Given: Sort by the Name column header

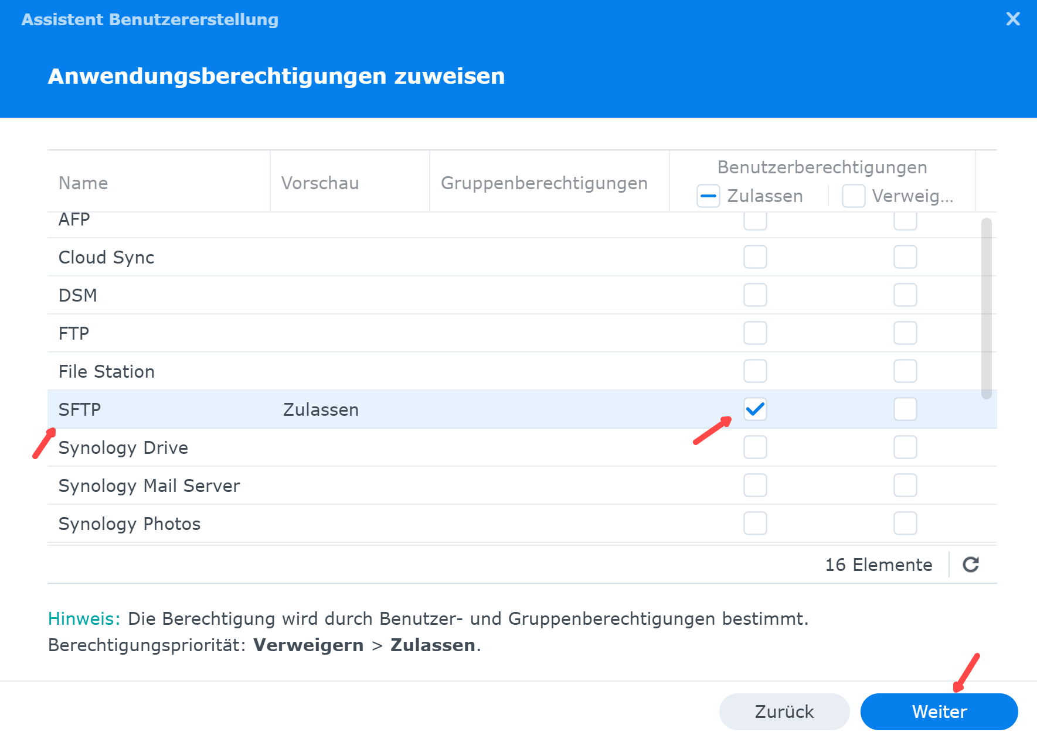Looking at the screenshot, I should (x=83, y=183).
